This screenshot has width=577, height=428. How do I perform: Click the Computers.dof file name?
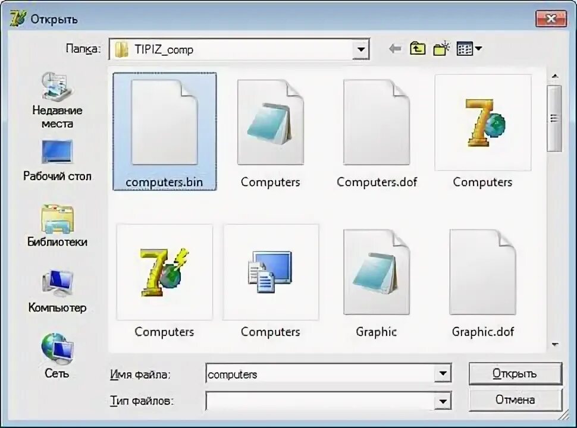pos(377,182)
